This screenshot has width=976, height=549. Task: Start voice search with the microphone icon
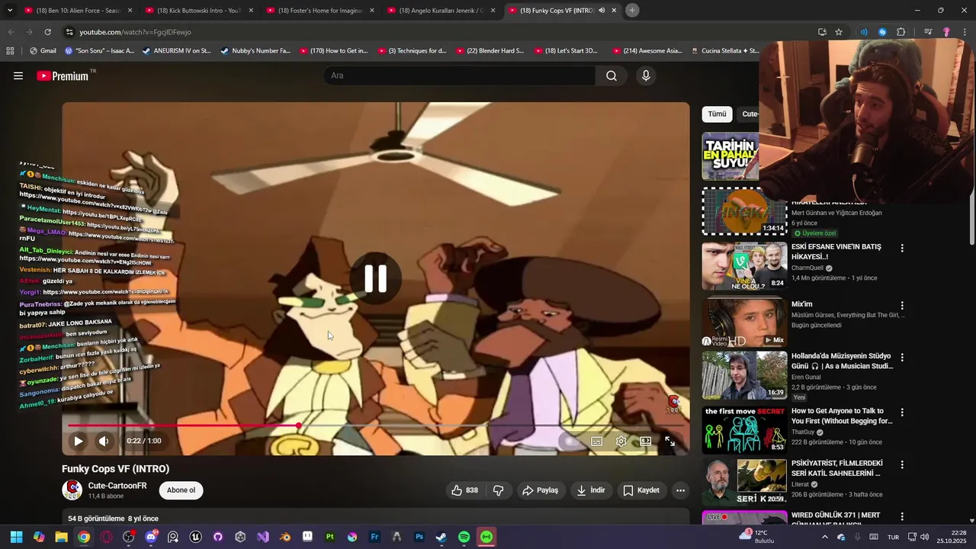click(x=646, y=75)
